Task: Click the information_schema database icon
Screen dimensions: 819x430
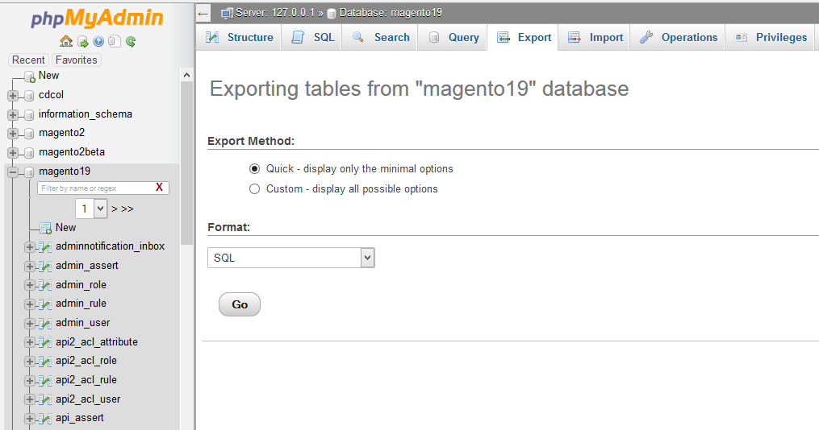Action: coord(29,114)
